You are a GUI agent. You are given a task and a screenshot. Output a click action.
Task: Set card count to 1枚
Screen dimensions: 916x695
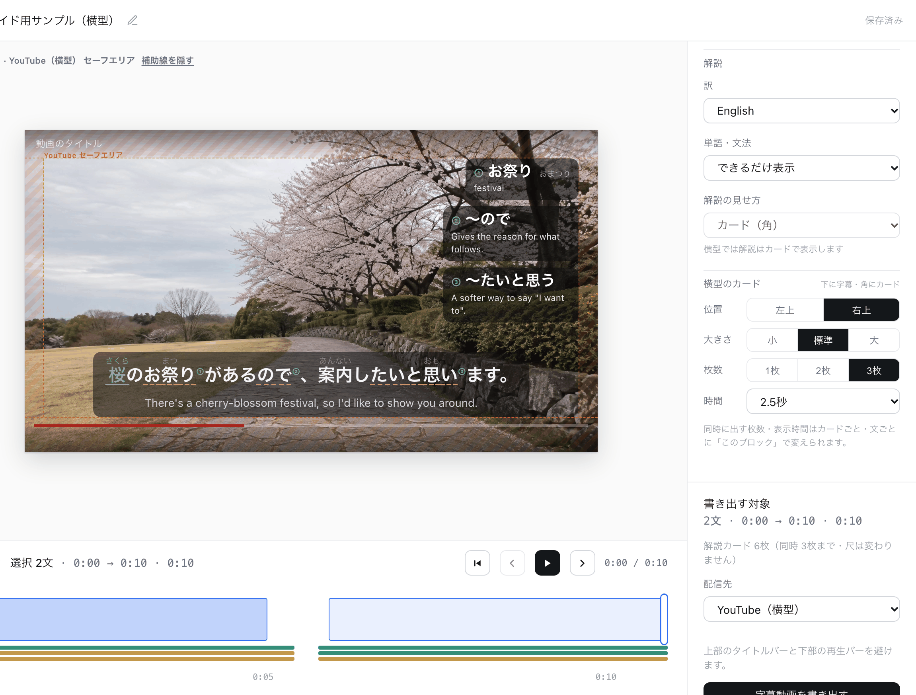point(772,370)
